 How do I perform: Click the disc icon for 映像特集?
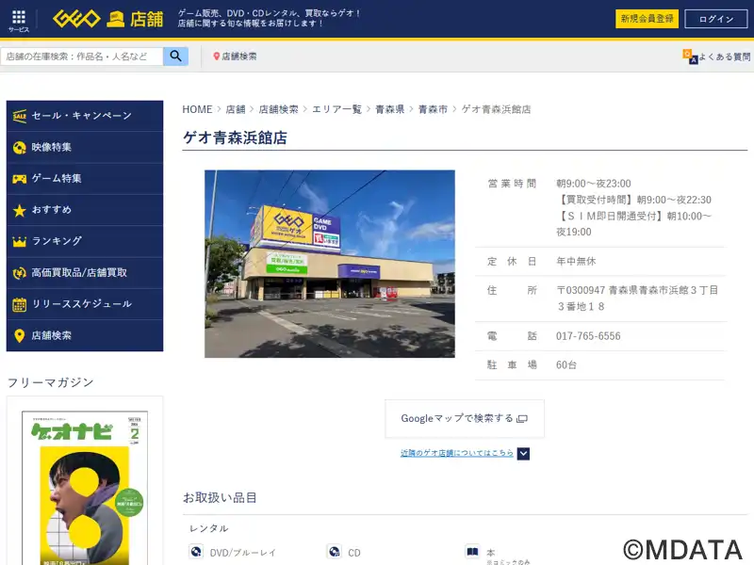19,148
